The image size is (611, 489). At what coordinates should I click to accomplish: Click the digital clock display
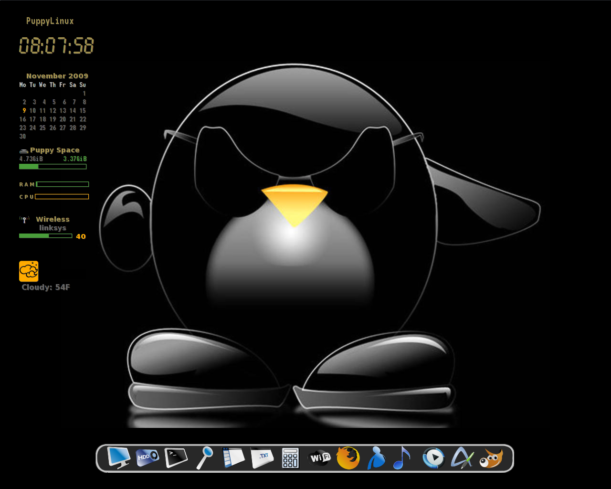click(x=55, y=45)
